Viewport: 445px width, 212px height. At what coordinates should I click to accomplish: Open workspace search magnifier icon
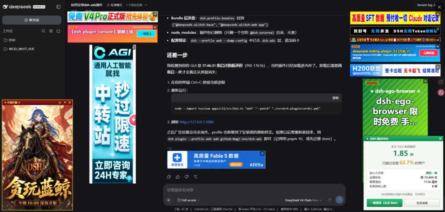pyautogui.click(x=43, y=31)
